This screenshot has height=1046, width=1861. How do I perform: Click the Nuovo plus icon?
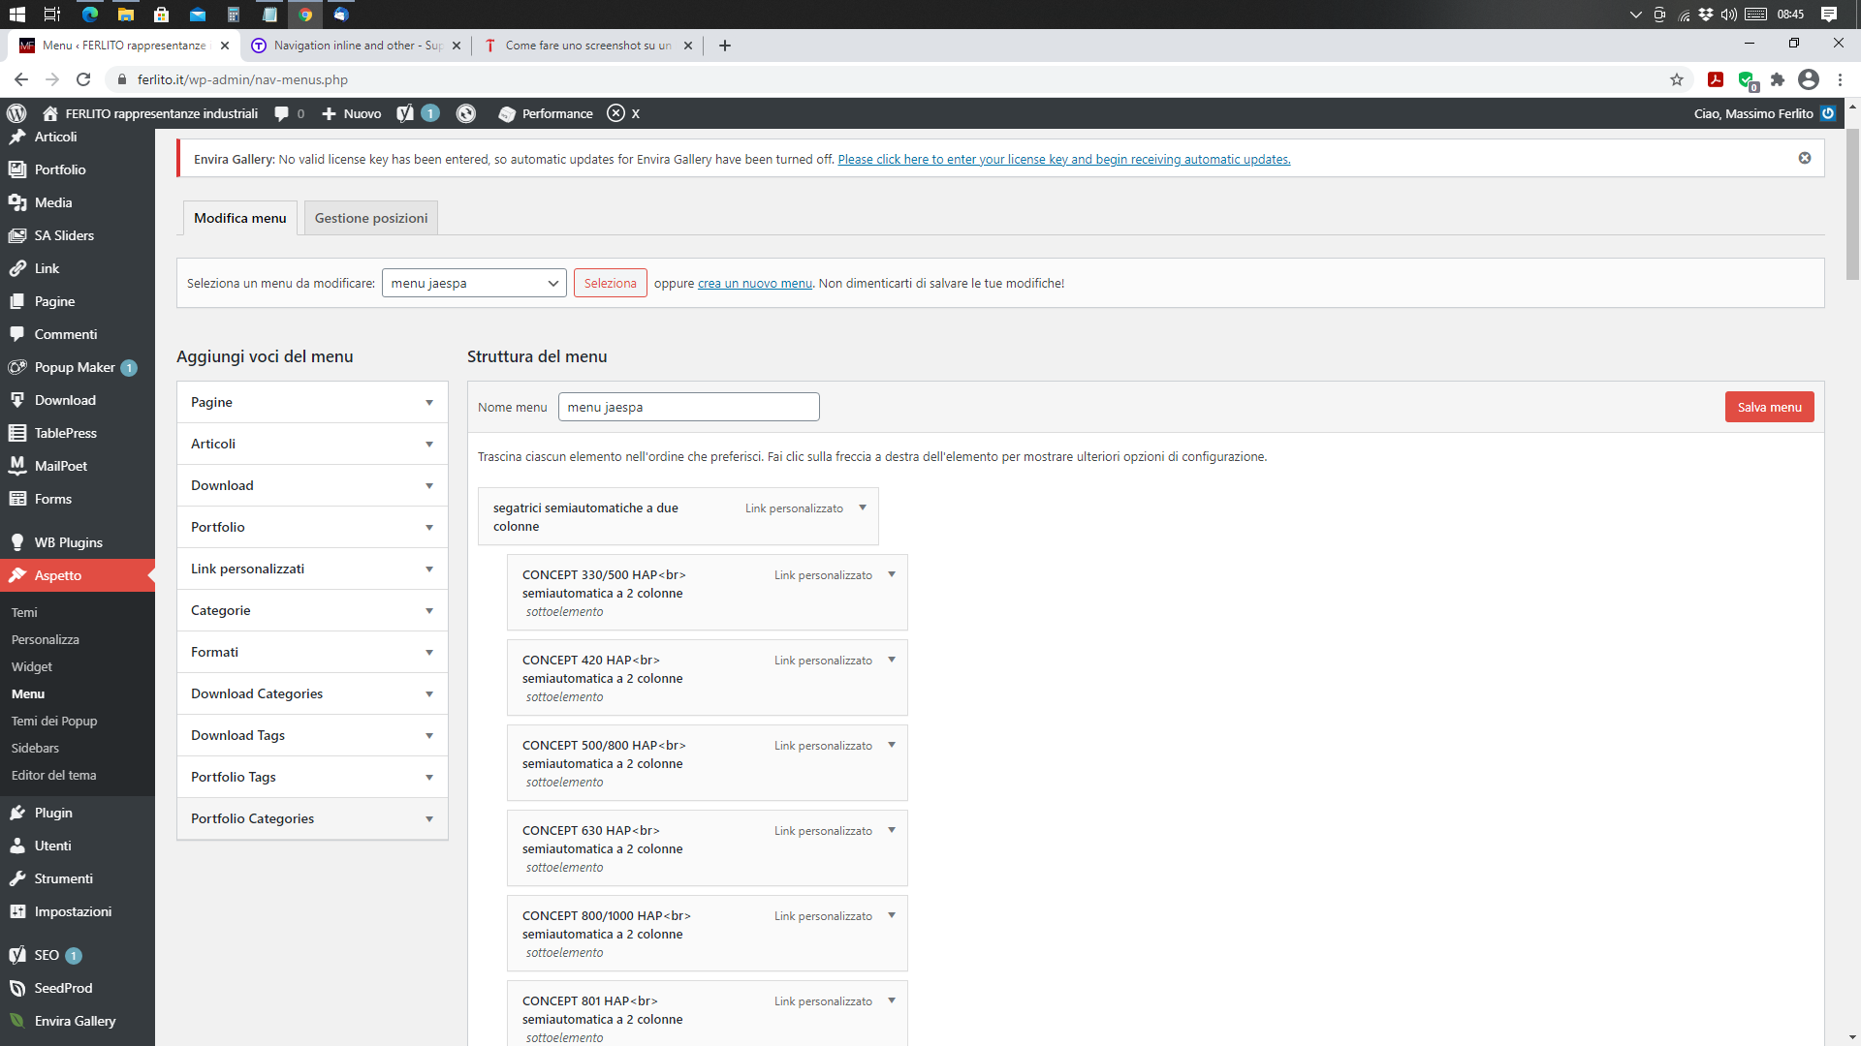[330, 113]
